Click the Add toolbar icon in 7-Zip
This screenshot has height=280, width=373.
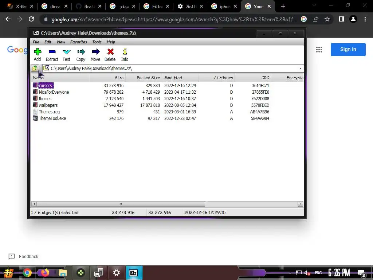click(38, 55)
